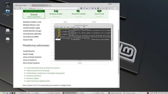Switch to charly@charly-desktop taskbar entry
Screen dimensions: 168x94
70,93
